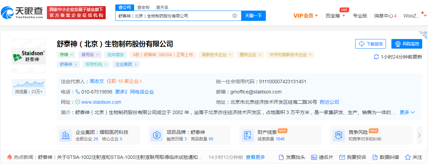This screenshot has height=164, width=428.
Task: Click the phone icon next to 010-67519898
Action: 78,92
